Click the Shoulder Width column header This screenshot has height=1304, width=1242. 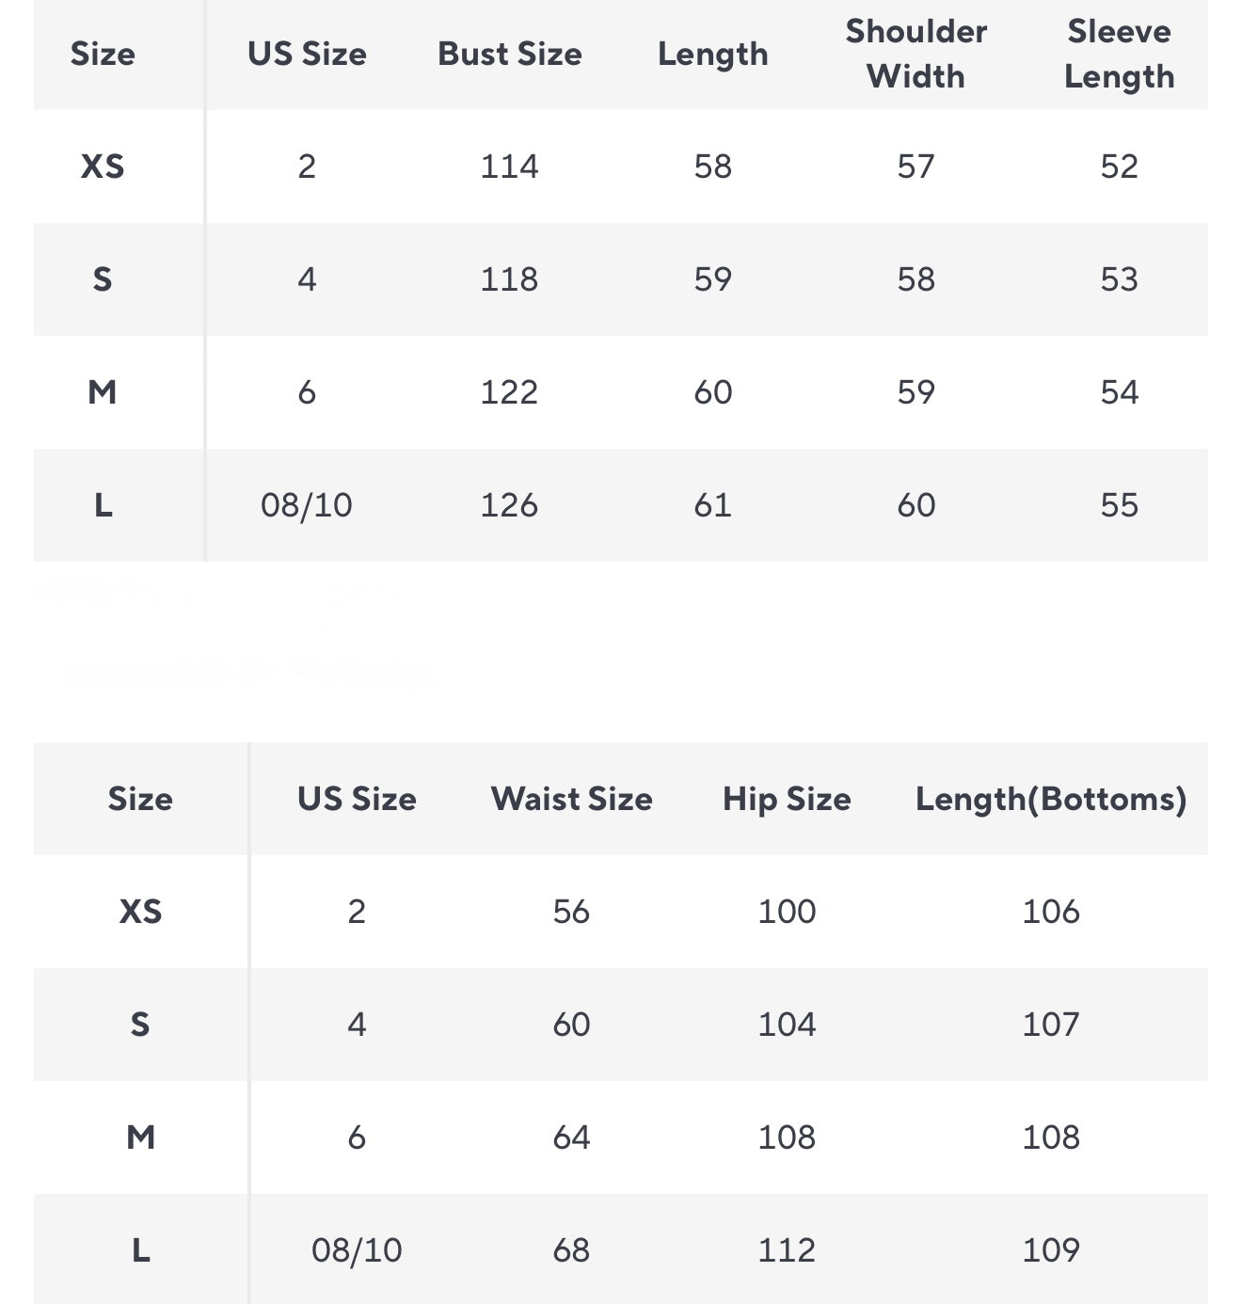(x=916, y=54)
